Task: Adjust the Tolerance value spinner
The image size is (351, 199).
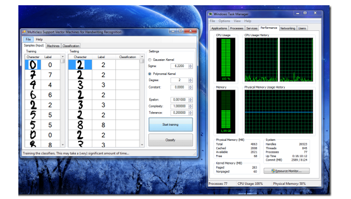Action: (190, 113)
